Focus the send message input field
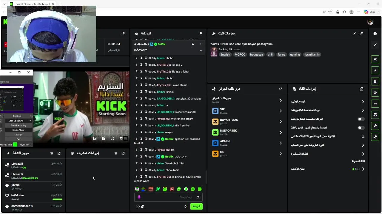Screen dimensions: 382x214 click(x=169, y=197)
